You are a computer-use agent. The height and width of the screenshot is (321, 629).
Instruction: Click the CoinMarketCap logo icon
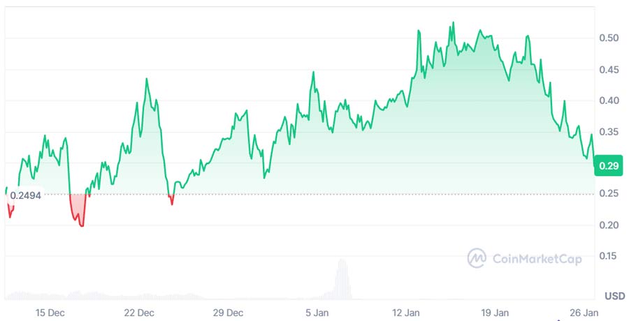[477, 258]
